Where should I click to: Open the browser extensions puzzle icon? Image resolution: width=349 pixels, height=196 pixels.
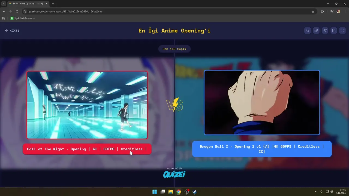322,11
